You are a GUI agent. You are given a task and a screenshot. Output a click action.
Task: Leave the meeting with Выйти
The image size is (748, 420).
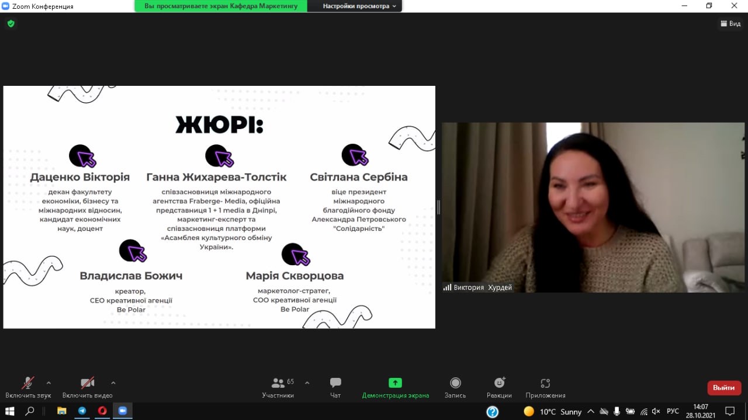(x=724, y=388)
